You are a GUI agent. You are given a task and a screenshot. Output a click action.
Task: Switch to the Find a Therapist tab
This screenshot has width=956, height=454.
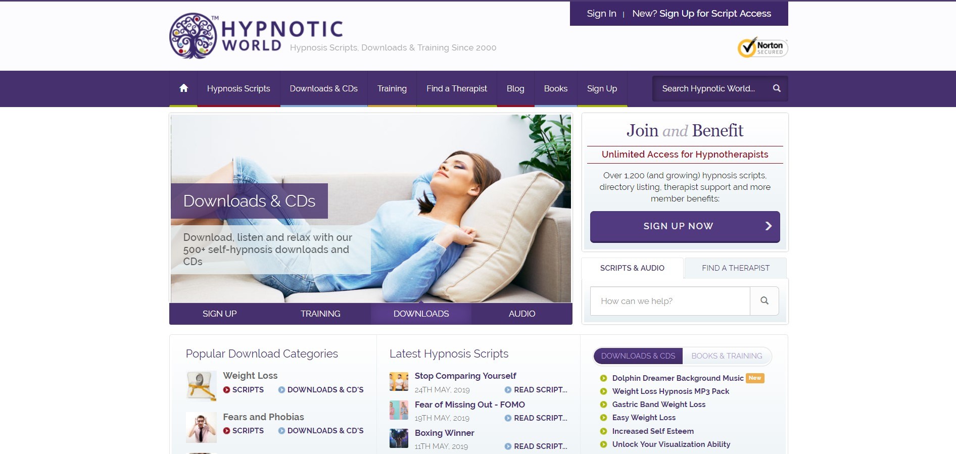pyautogui.click(x=736, y=268)
